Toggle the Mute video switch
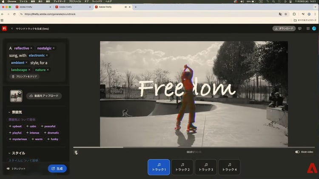This screenshot has width=319, height=179. [x=298, y=152]
